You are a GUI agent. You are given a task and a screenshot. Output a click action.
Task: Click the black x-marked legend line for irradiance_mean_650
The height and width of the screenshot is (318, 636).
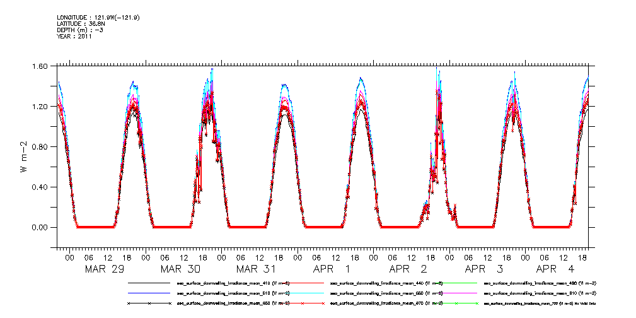[149, 303]
